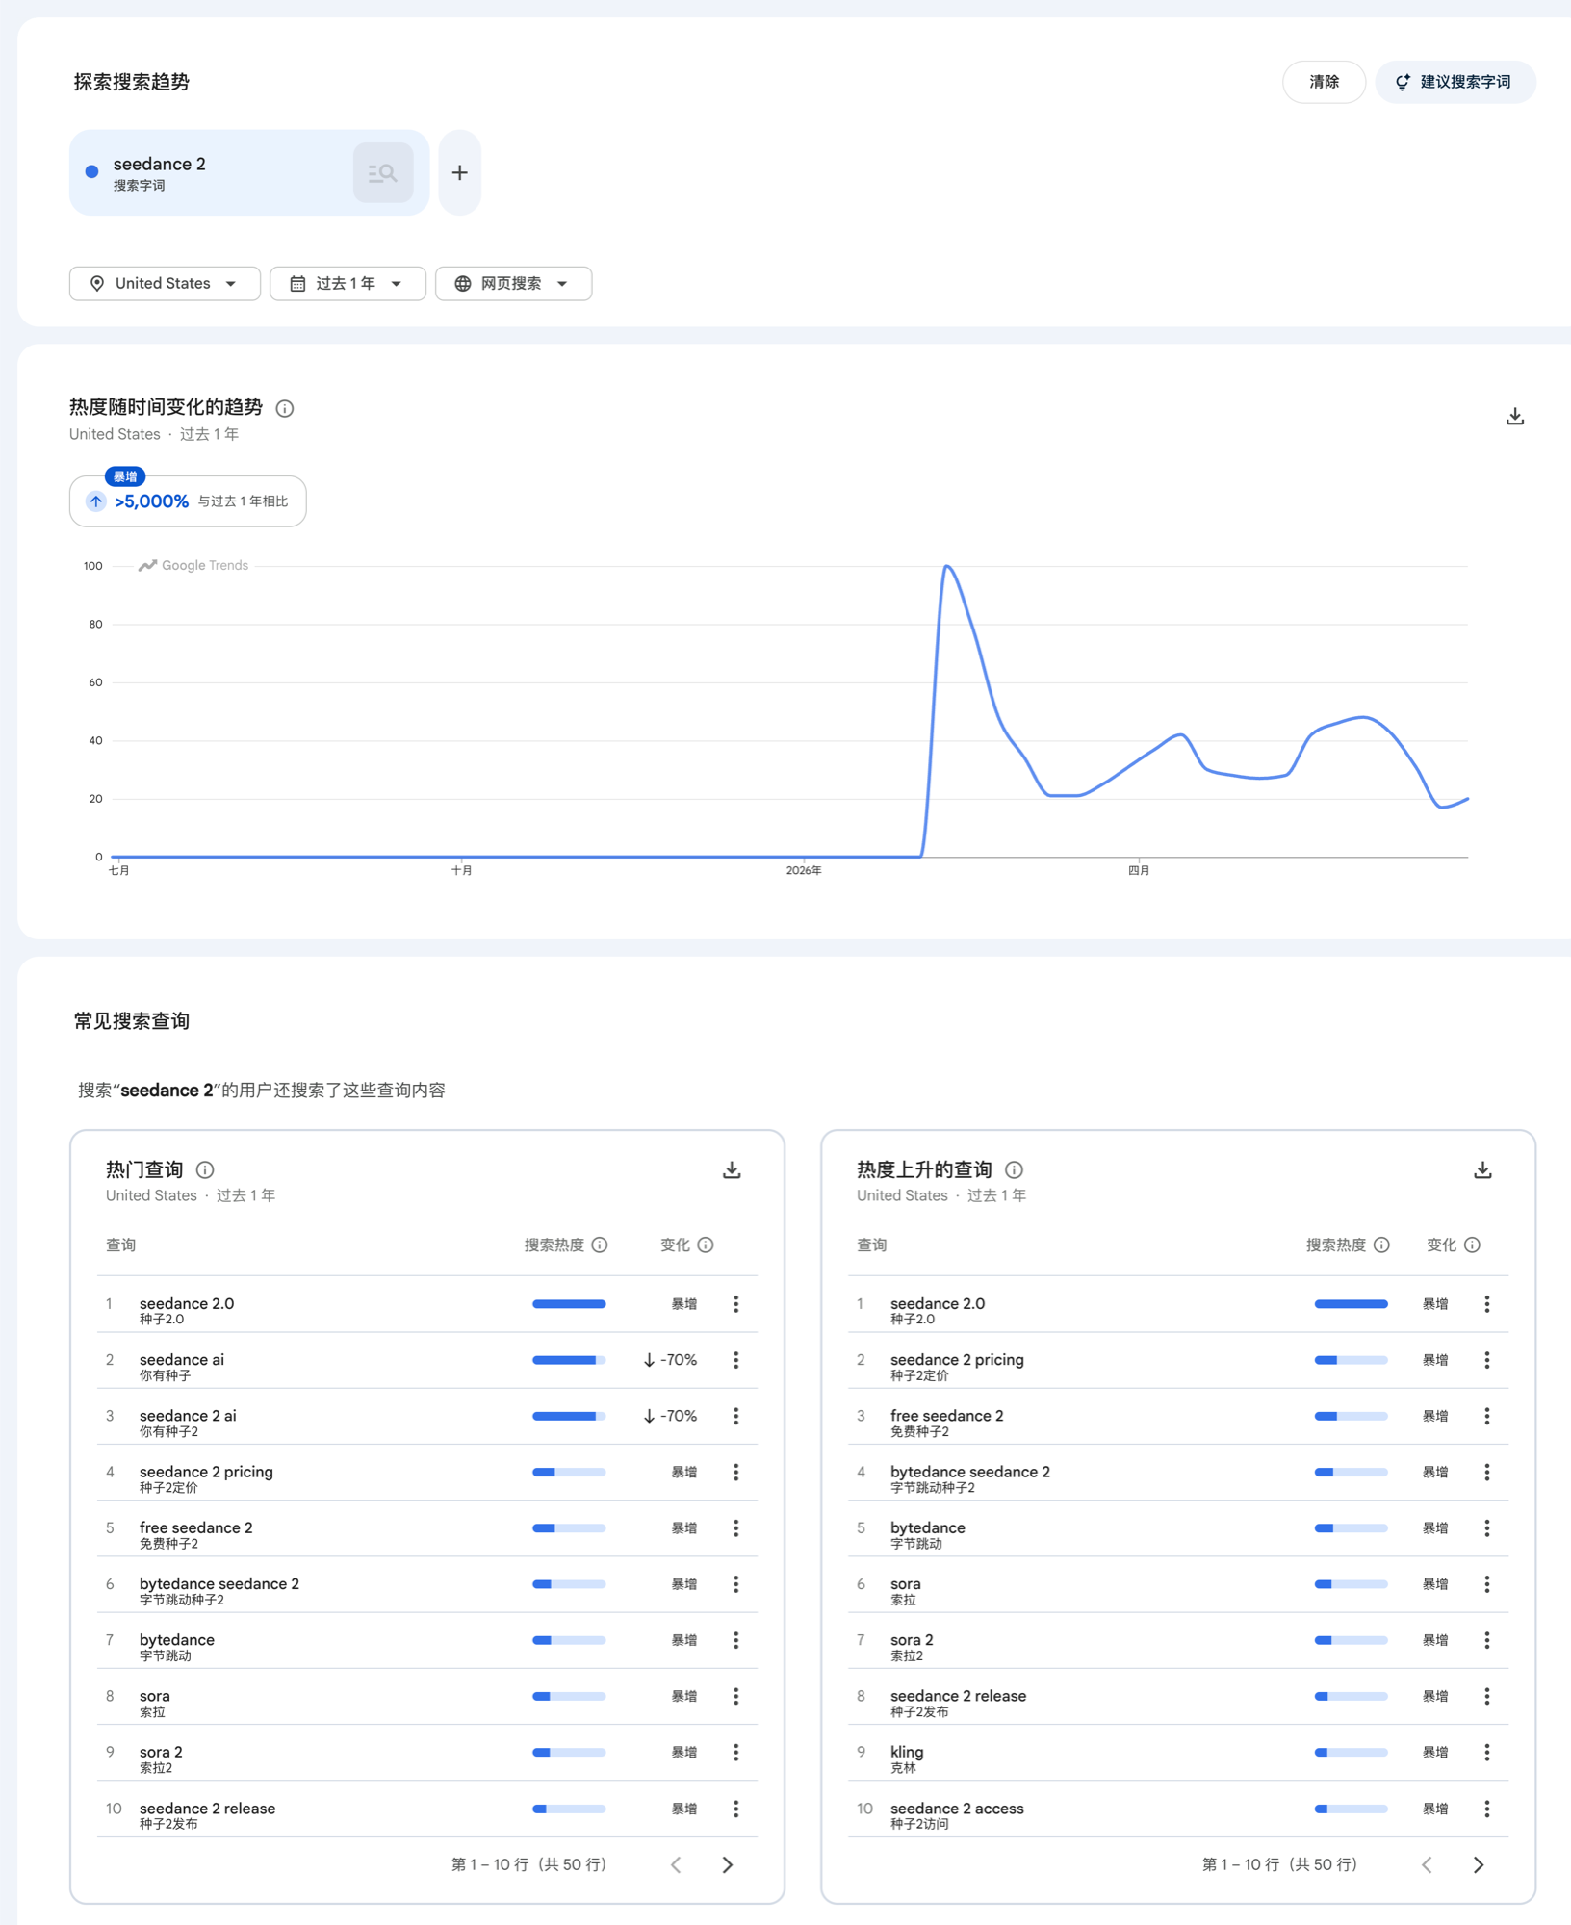
Task: Click the -70% change value for seedance ai
Action: click(670, 1360)
